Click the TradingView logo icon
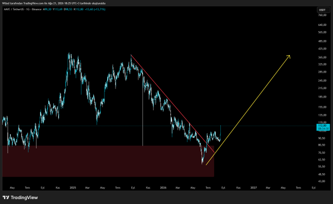Screen dimensions: 333x204 pyautogui.click(x=6, y=198)
